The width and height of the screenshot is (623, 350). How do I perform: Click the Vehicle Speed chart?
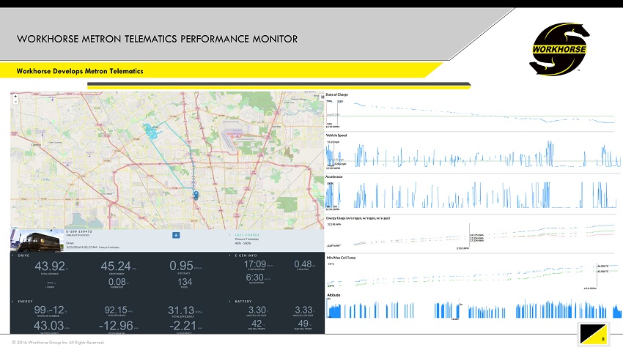(x=469, y=155)
